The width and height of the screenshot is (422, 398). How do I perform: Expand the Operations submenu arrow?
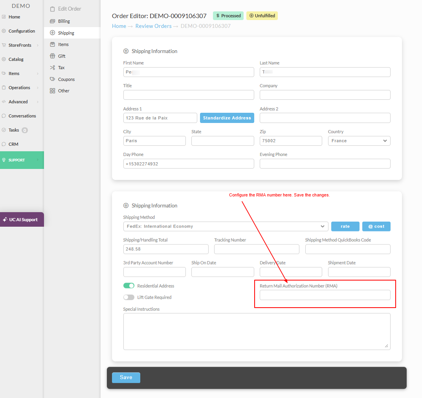point(38,88)
